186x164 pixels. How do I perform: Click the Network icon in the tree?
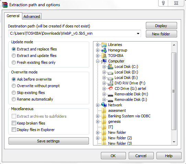104,105
